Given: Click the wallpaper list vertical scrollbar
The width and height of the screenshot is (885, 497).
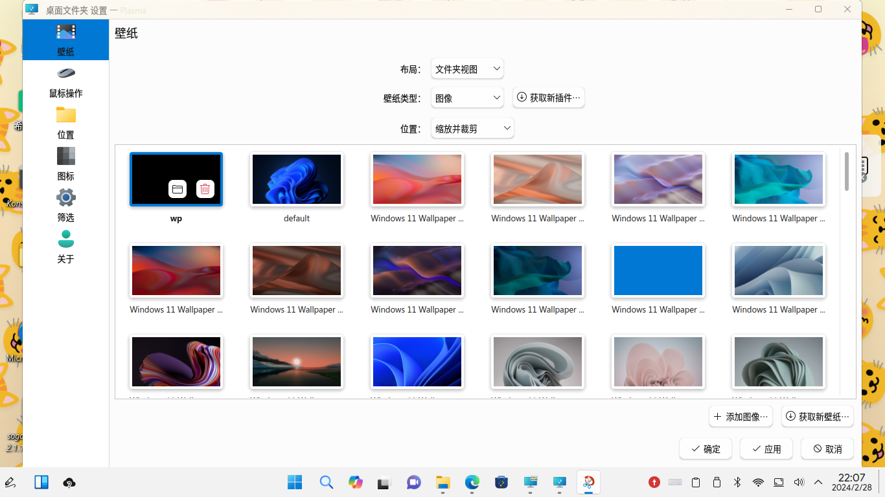Looking at the screenshot, I should coord(847,171).
